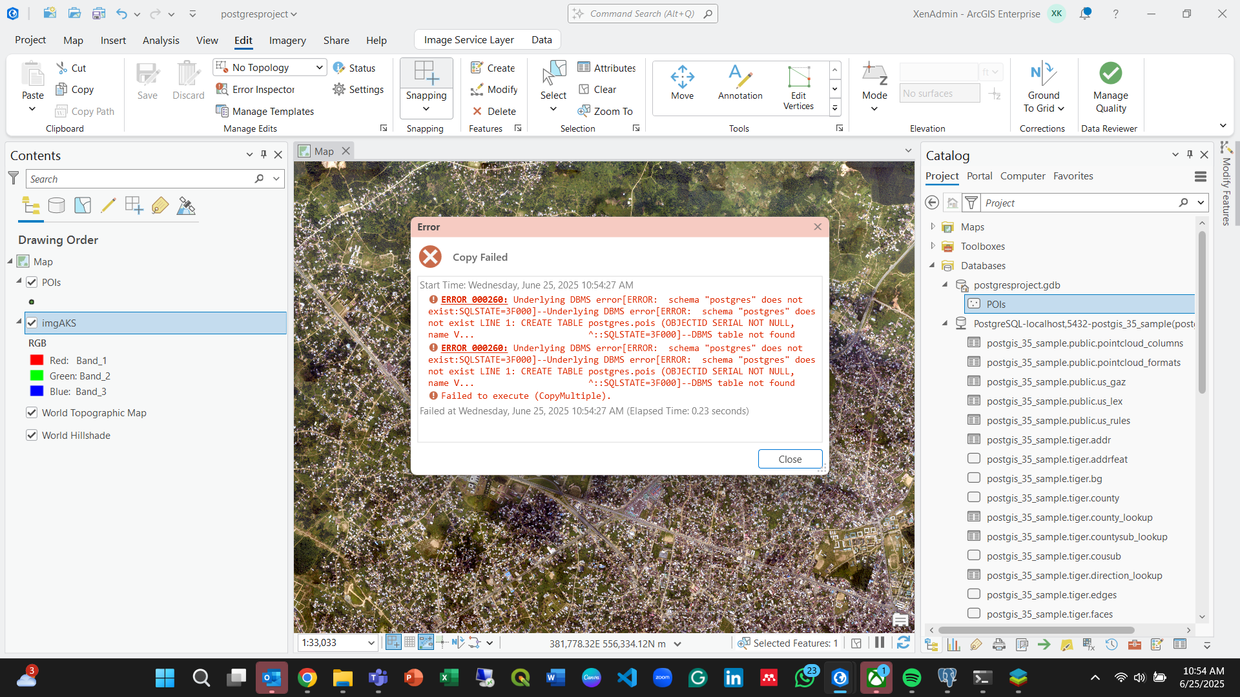Collapse the POIs layer in Contents
This screenshot has width=1240, height=697.
pos(19,281)
